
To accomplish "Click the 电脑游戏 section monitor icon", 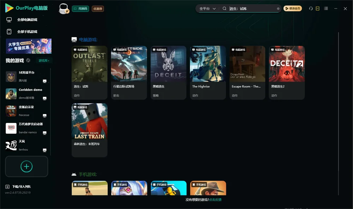I will click(74, 40).
